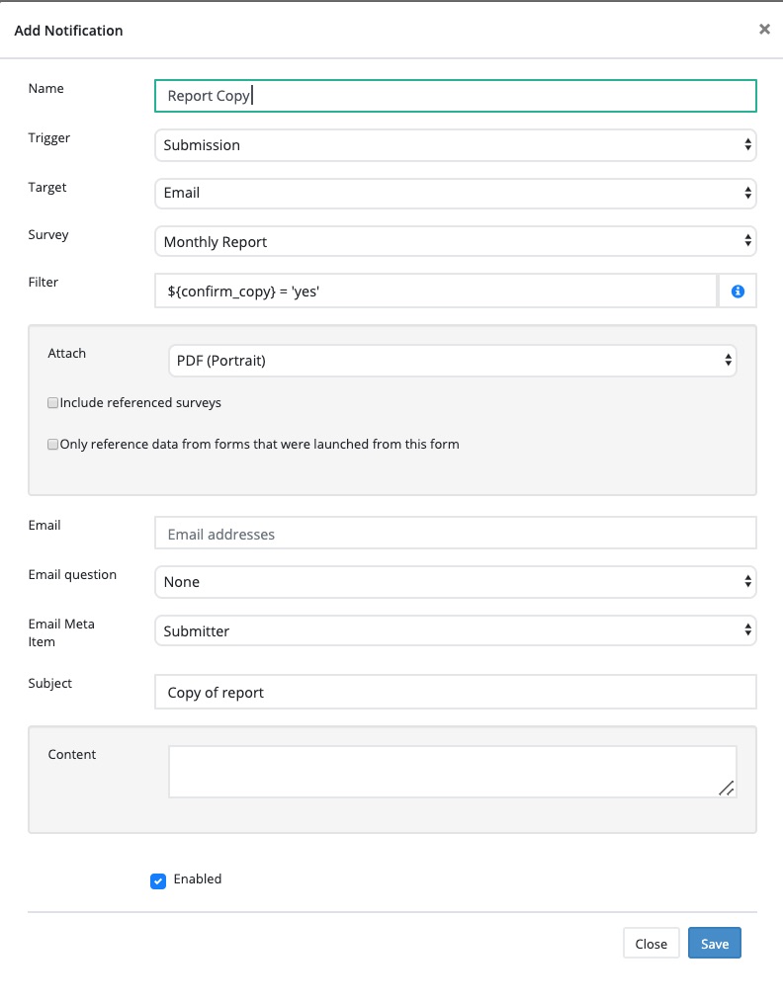Select the Subject field

(455, 692)
